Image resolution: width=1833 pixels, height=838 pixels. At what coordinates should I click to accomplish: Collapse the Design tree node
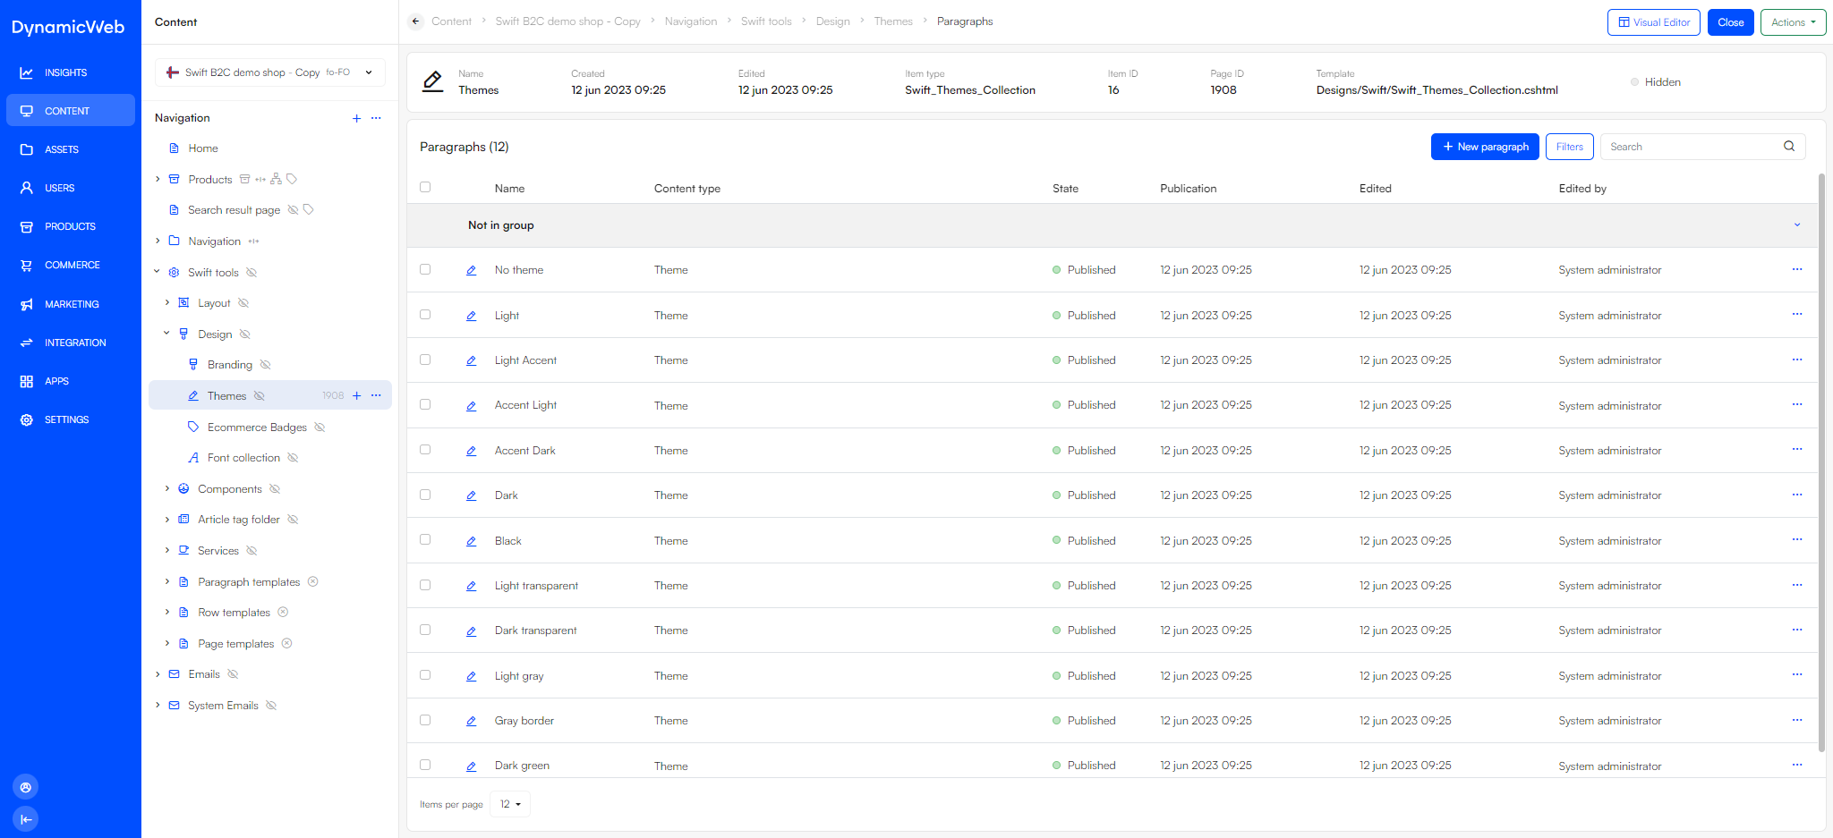(167, 334)
